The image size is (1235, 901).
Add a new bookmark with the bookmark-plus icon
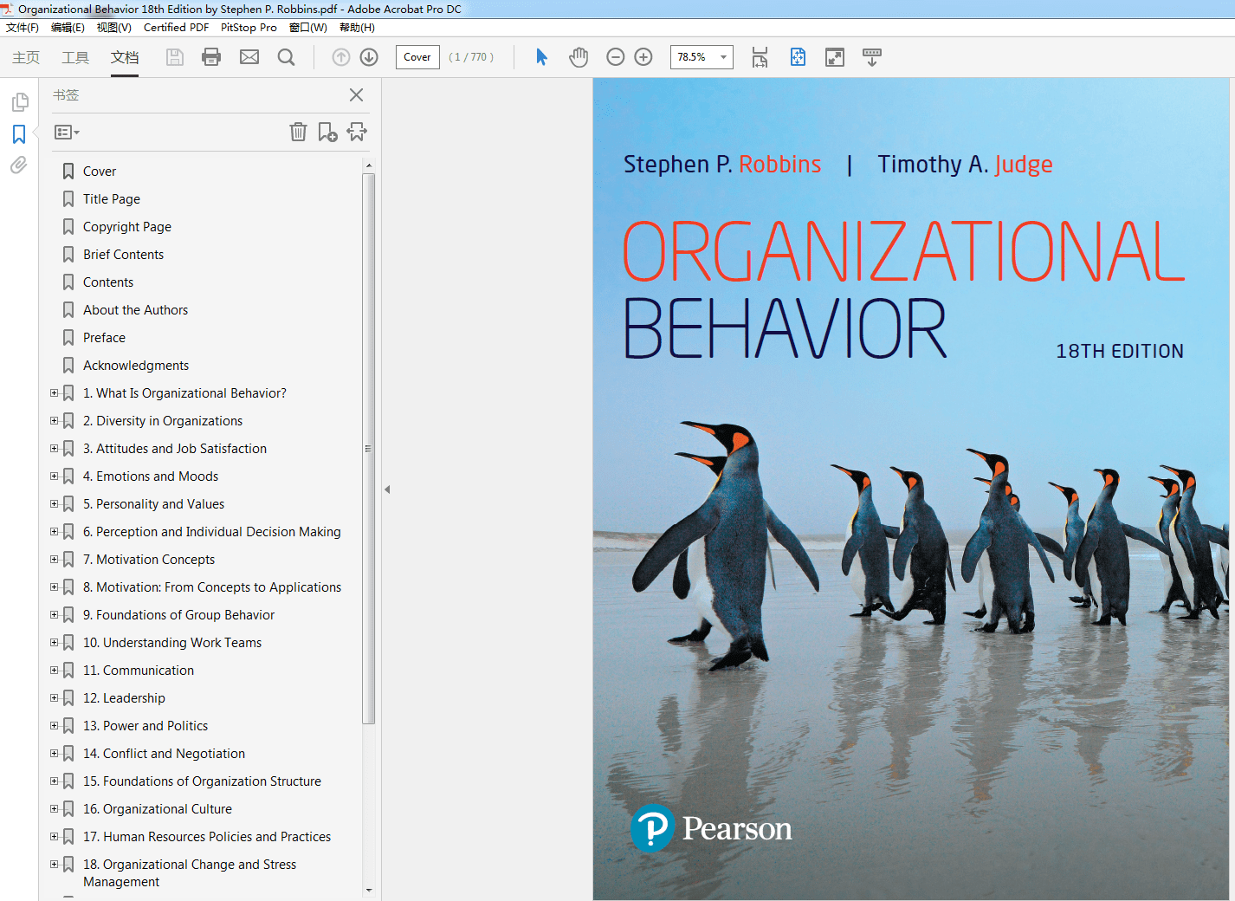coord(327,132)
